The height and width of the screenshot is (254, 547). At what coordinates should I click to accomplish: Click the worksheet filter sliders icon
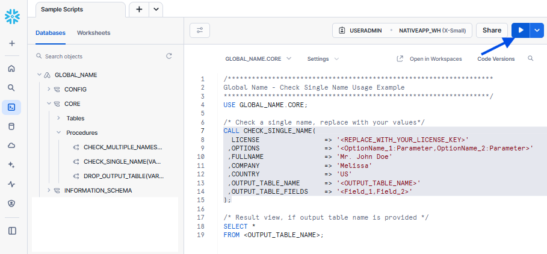[200, 30]
